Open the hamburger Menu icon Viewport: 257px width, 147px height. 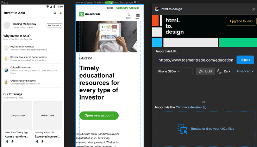(x=138, y=16)
